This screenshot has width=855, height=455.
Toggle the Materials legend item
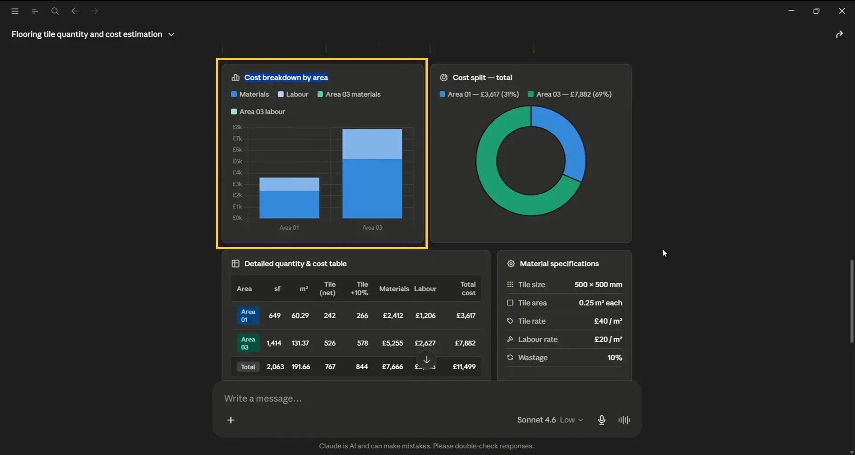(x=250, y=94)
